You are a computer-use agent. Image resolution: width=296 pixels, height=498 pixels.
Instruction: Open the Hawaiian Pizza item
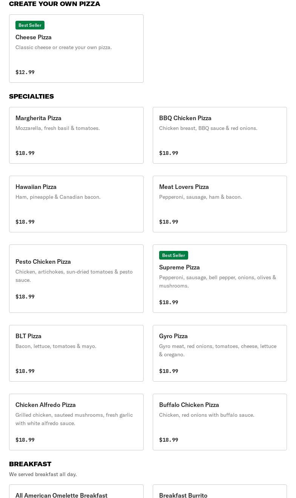click(x=76, y=204)
